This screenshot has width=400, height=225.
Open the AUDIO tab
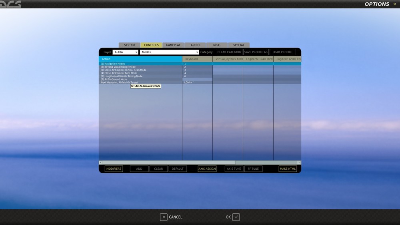coord(195,45)
